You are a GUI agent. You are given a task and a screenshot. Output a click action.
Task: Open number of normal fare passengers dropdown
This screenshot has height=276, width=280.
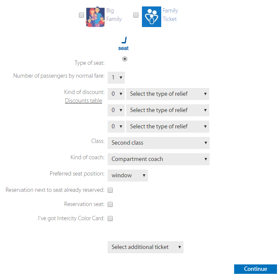tap(116, 78)
